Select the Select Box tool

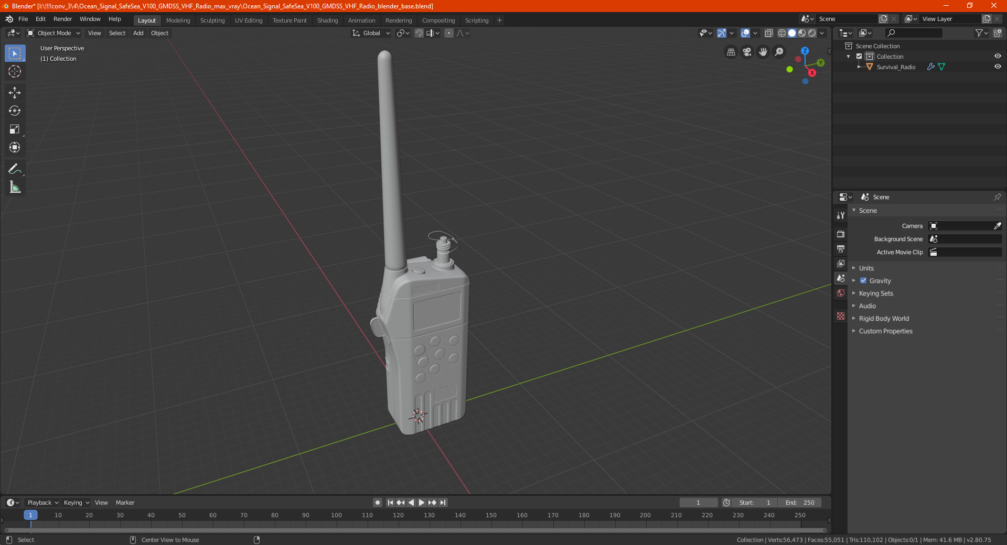[x=15, y=53]
